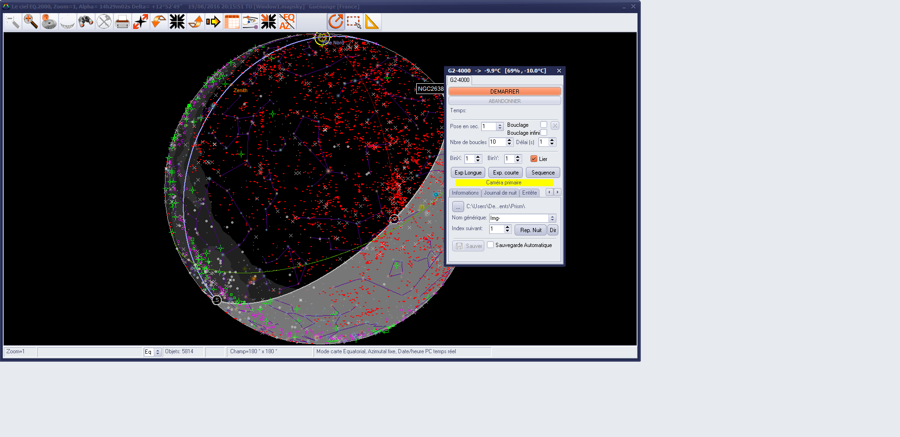Click the orange calendar grid icon
The image size is (900, 437).
pyautogui.click(x=232, y=22)
